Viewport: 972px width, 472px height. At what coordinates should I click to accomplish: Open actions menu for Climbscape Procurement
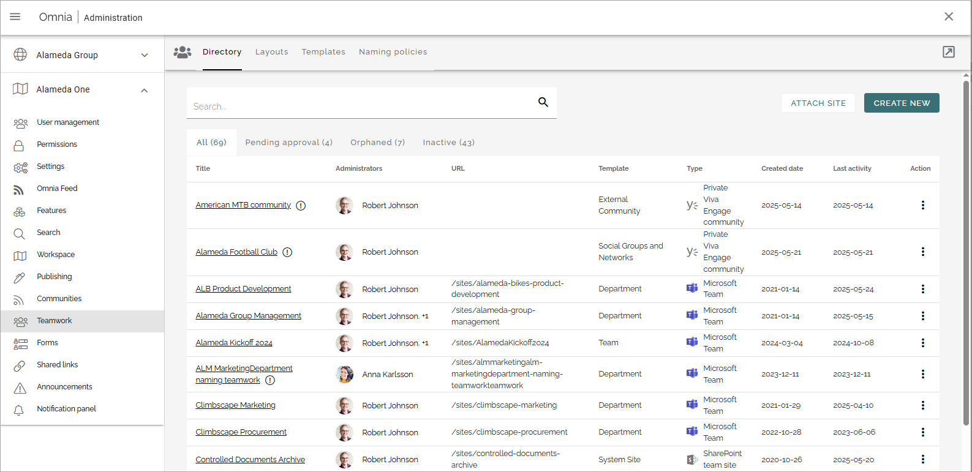tap(923, 432)
